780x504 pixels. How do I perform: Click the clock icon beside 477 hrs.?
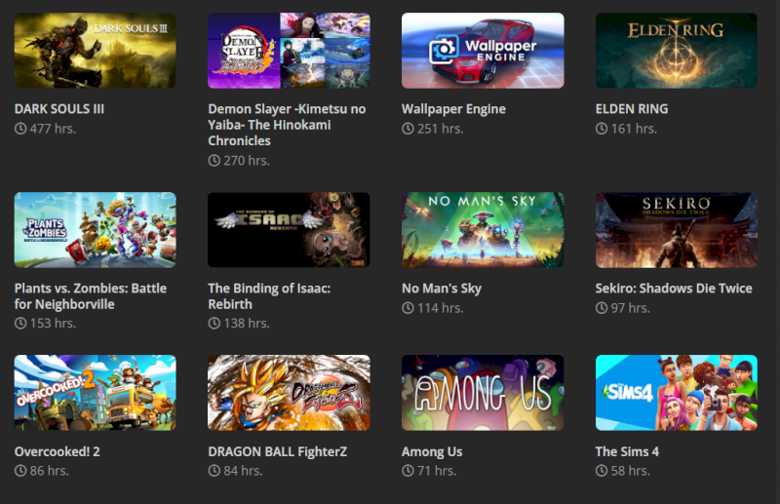[20, 129]
